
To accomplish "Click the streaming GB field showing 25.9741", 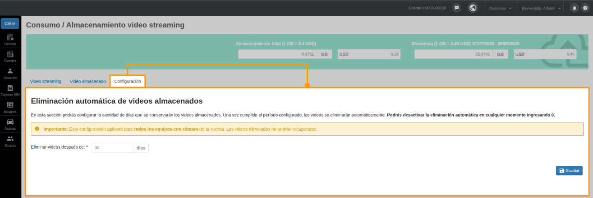I will 453,54.
